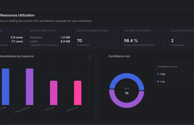This screenshot has height=125, width=194.
Task: Click the CPU Limits magenta bar
Action: (x=53, y=93)
